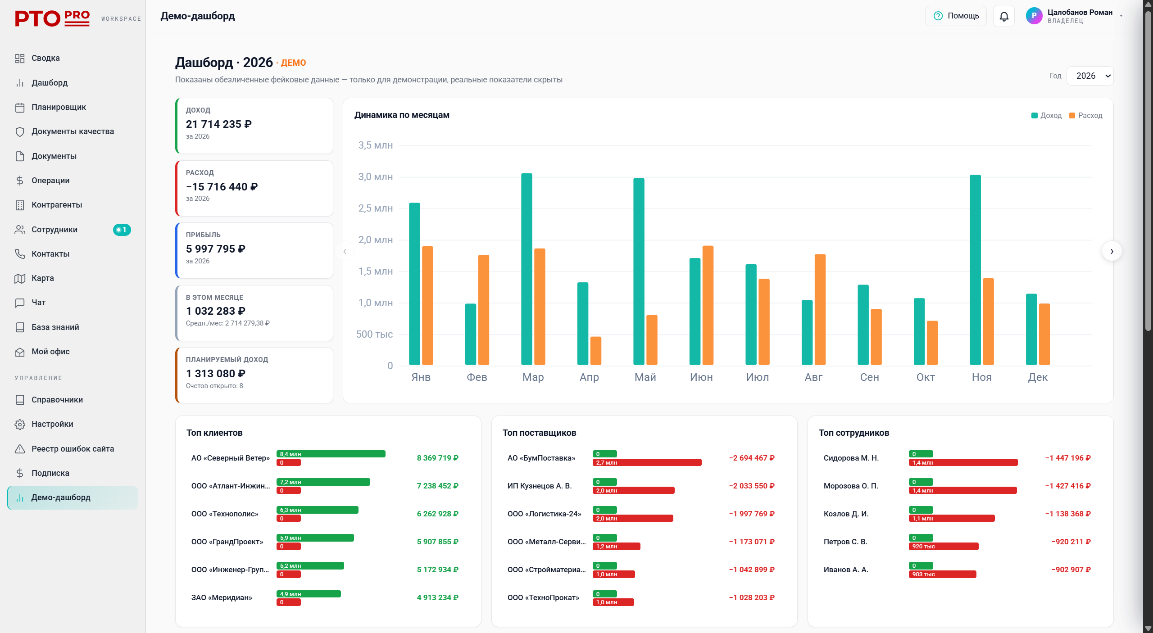1153x633 pixels.
Task: Open notifications bell icon
Action: tap(1004, 16)
